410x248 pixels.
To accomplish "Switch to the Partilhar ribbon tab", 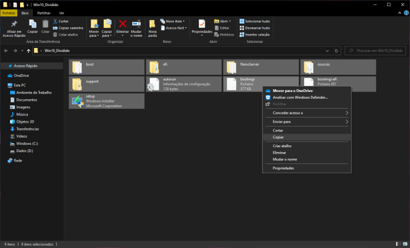I will (43, 12).
